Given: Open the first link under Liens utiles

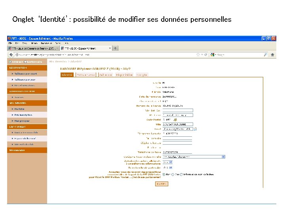Looking at the screenshot, I should tap(27, 132).
